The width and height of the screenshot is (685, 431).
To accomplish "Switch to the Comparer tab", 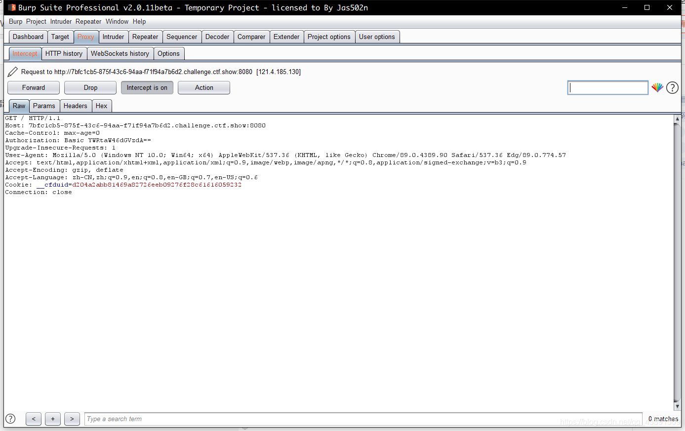I will (251, 37).
